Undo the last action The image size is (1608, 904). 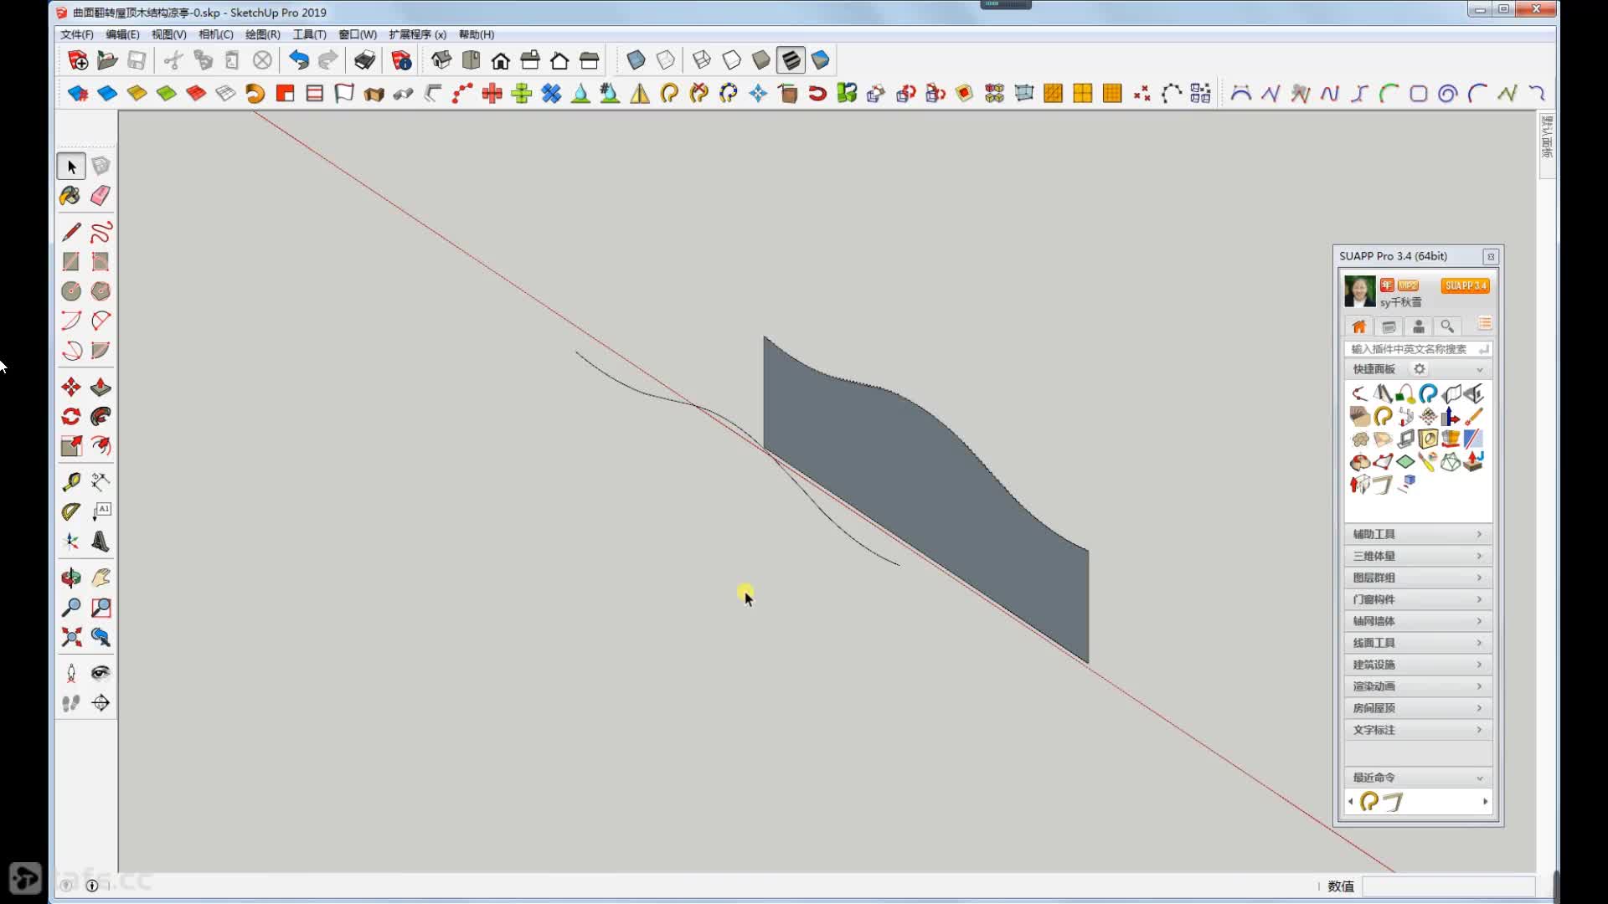[x=299, y=60]
